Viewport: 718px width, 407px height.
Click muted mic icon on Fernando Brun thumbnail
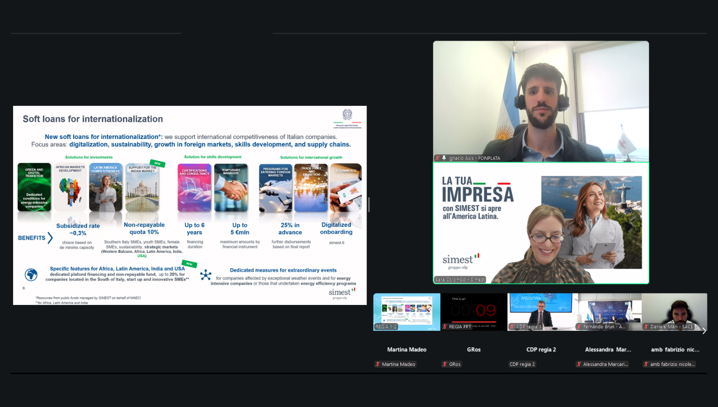pos(579,327)
